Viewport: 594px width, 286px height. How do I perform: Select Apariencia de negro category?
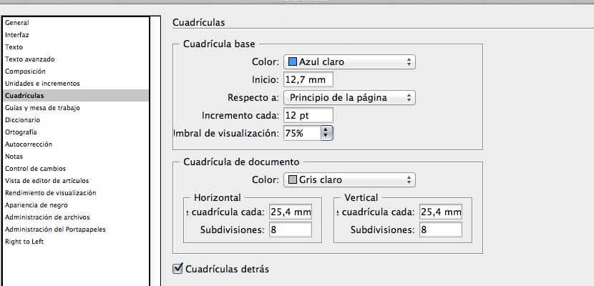(x=37, y=204)
